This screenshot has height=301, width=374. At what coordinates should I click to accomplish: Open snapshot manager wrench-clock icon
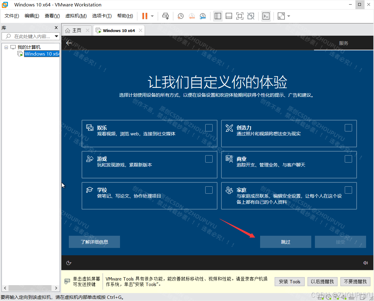[203, 16]
